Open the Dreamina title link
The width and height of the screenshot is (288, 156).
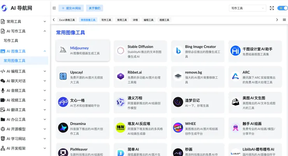[x=78, y=123]
